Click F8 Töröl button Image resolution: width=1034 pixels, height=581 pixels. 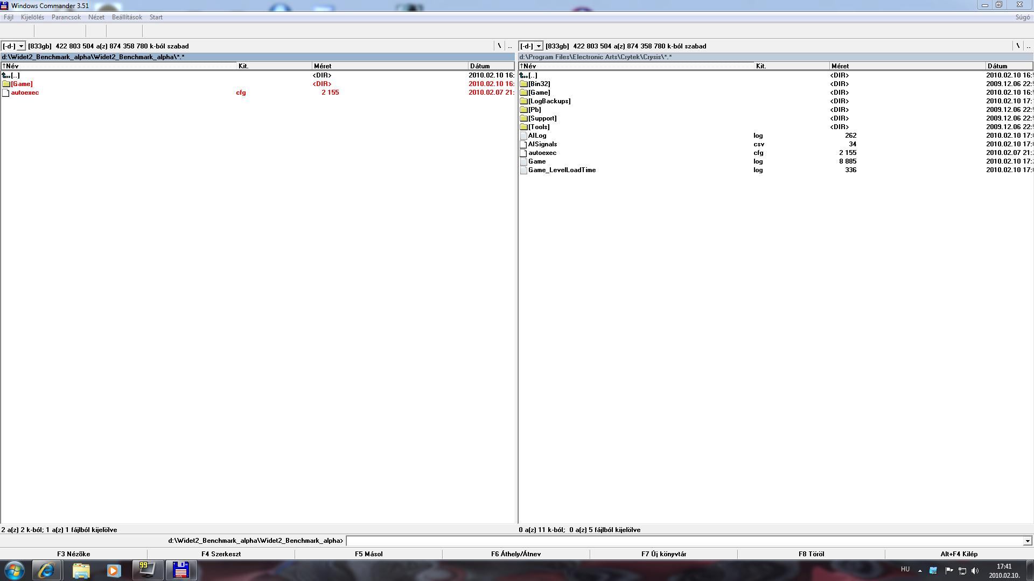click(811, 554)
